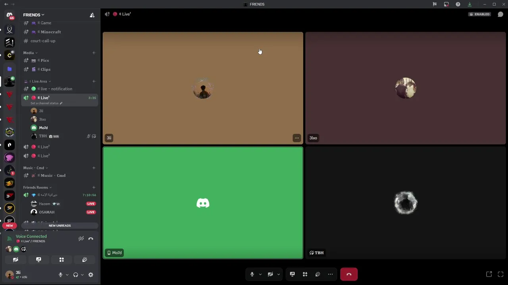Viewport: 508px width, 285px height.
Task: Open the Clips channel
Action: click(x=60, y=69)
